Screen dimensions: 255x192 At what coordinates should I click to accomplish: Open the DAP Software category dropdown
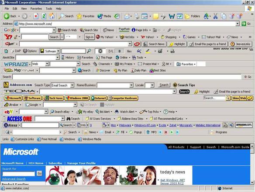click(x=58, y=51)
